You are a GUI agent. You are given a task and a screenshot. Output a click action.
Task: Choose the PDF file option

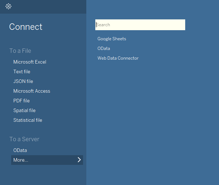(22, 101)
